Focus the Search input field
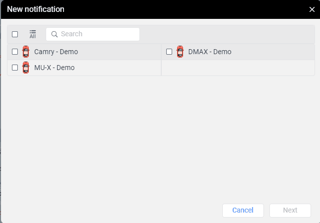The image size is (320, 223). click(x=97, y=34)
